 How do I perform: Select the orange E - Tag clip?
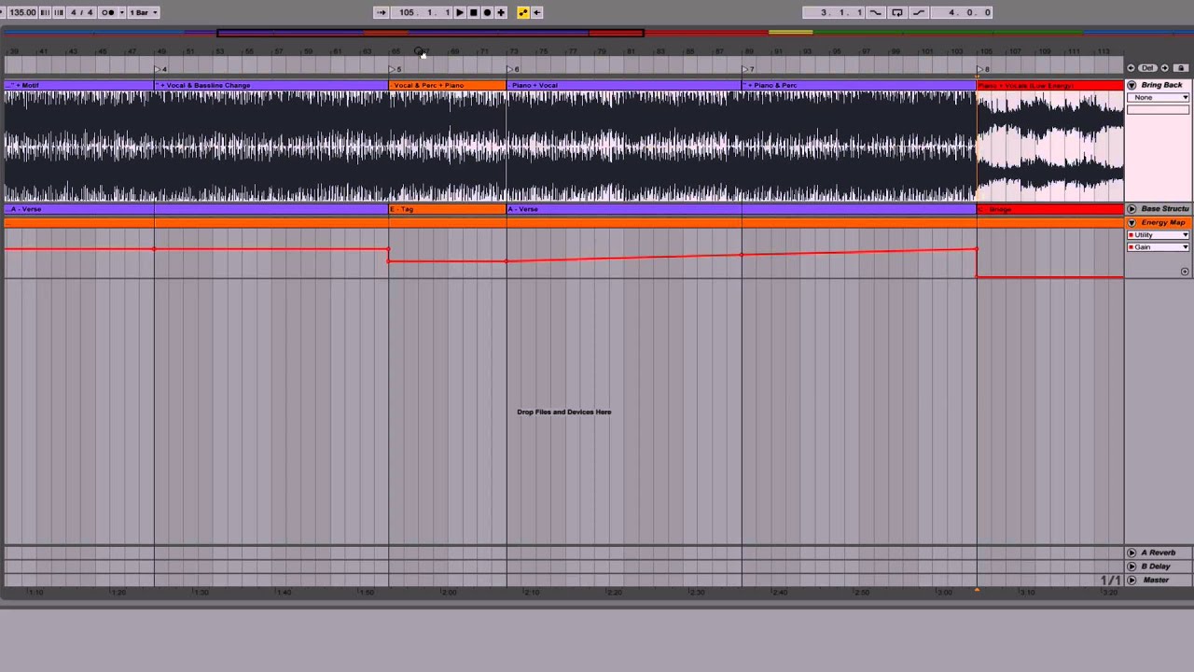tap(447, 209)
